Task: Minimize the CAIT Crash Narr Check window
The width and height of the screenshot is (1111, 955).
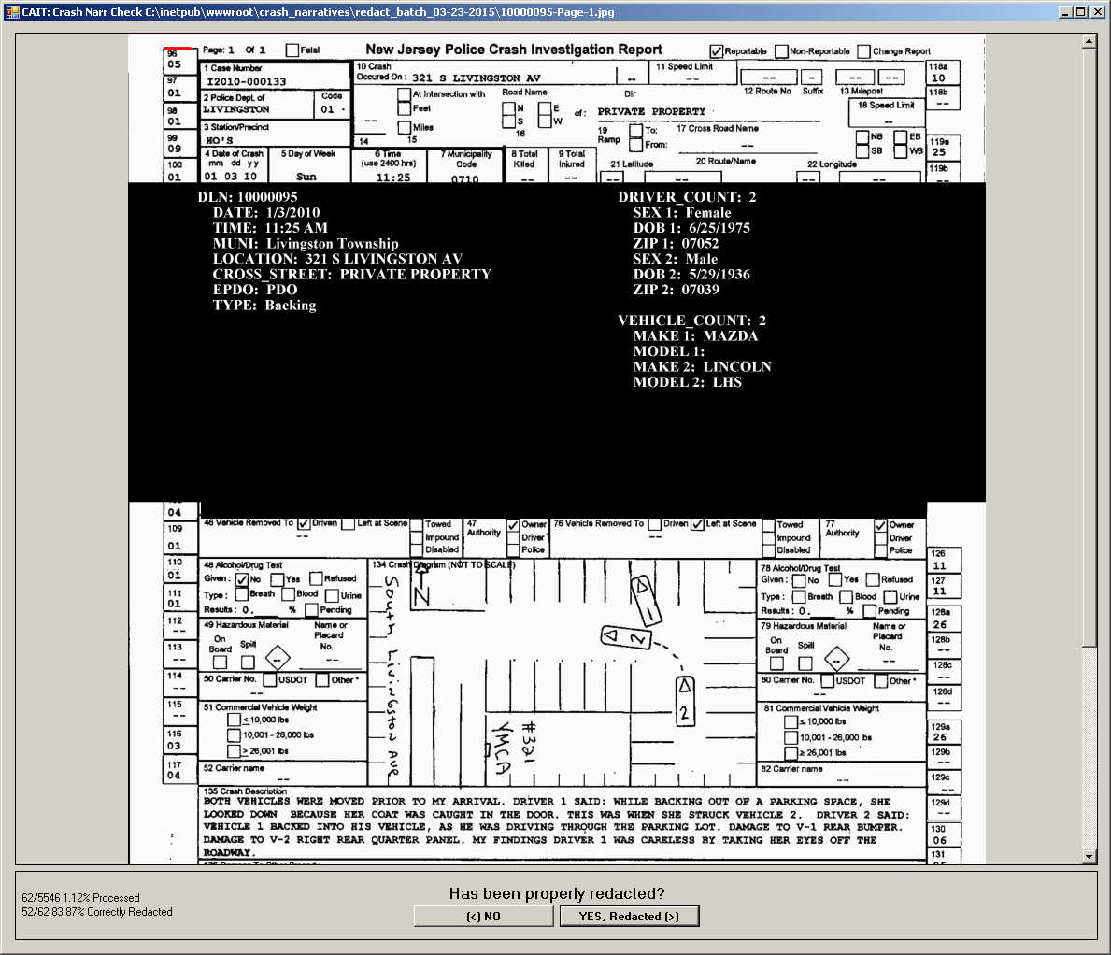Action: (x=1065, y=12)
